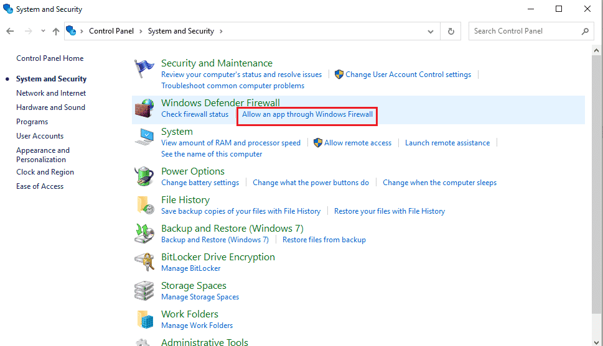
Task: Click Control Panel in the address breadcrumb
Action: click(111, 31)
